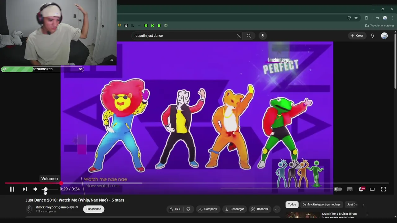397x223 pixels.
Task: Expand chips with the right arrow
Action: (364, 205)
